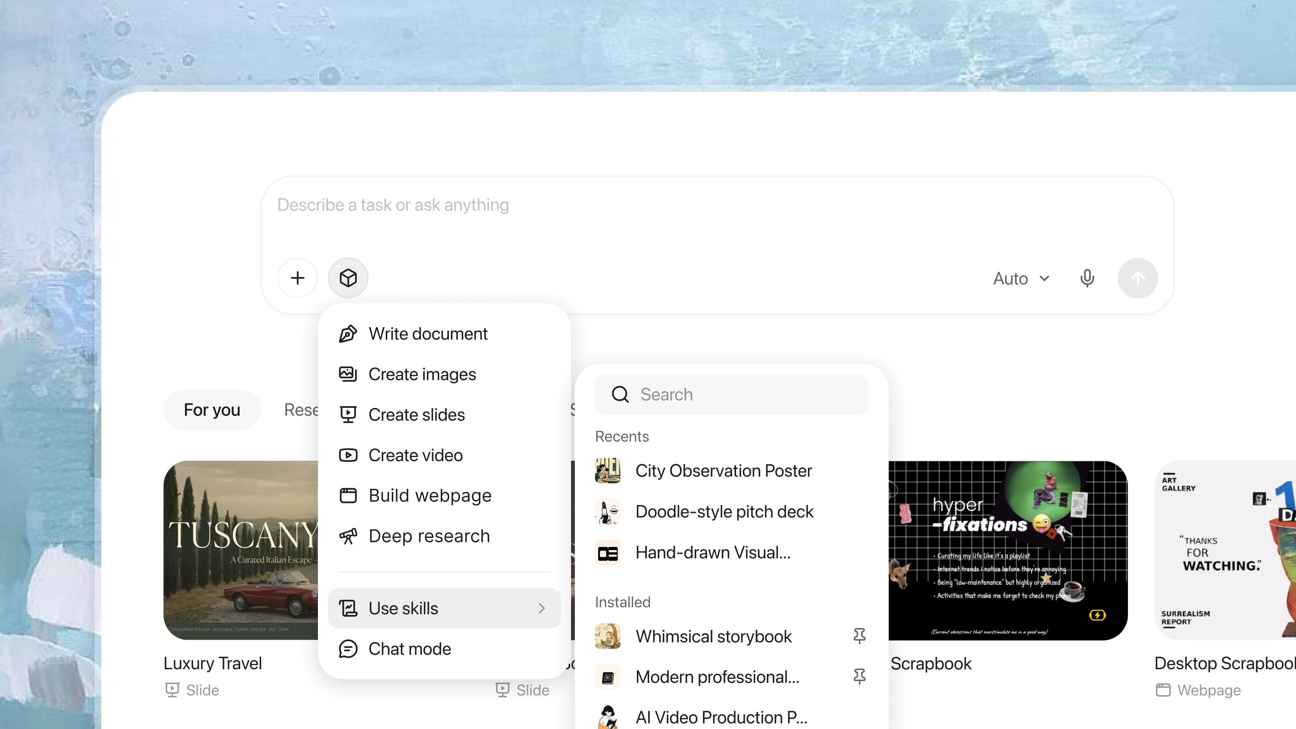This screenshot has width=1296, height=729.
Task: Select the Doodle-style pitch deck skill
Action: click(x=731, y=512)
